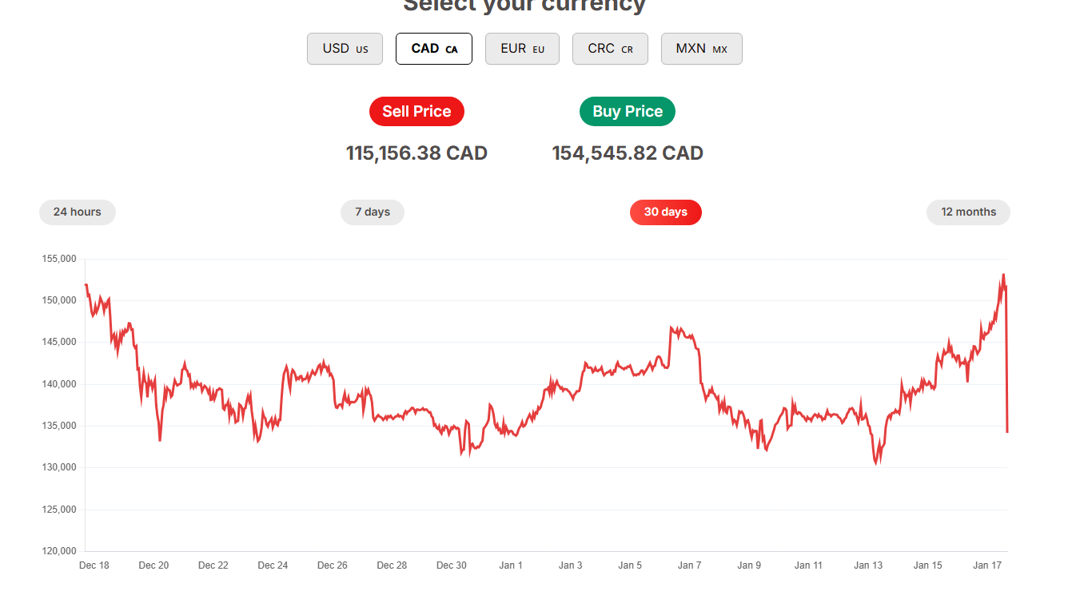Select the CRC currency option
Screen dimensions: 1068x603
(610, 49)
